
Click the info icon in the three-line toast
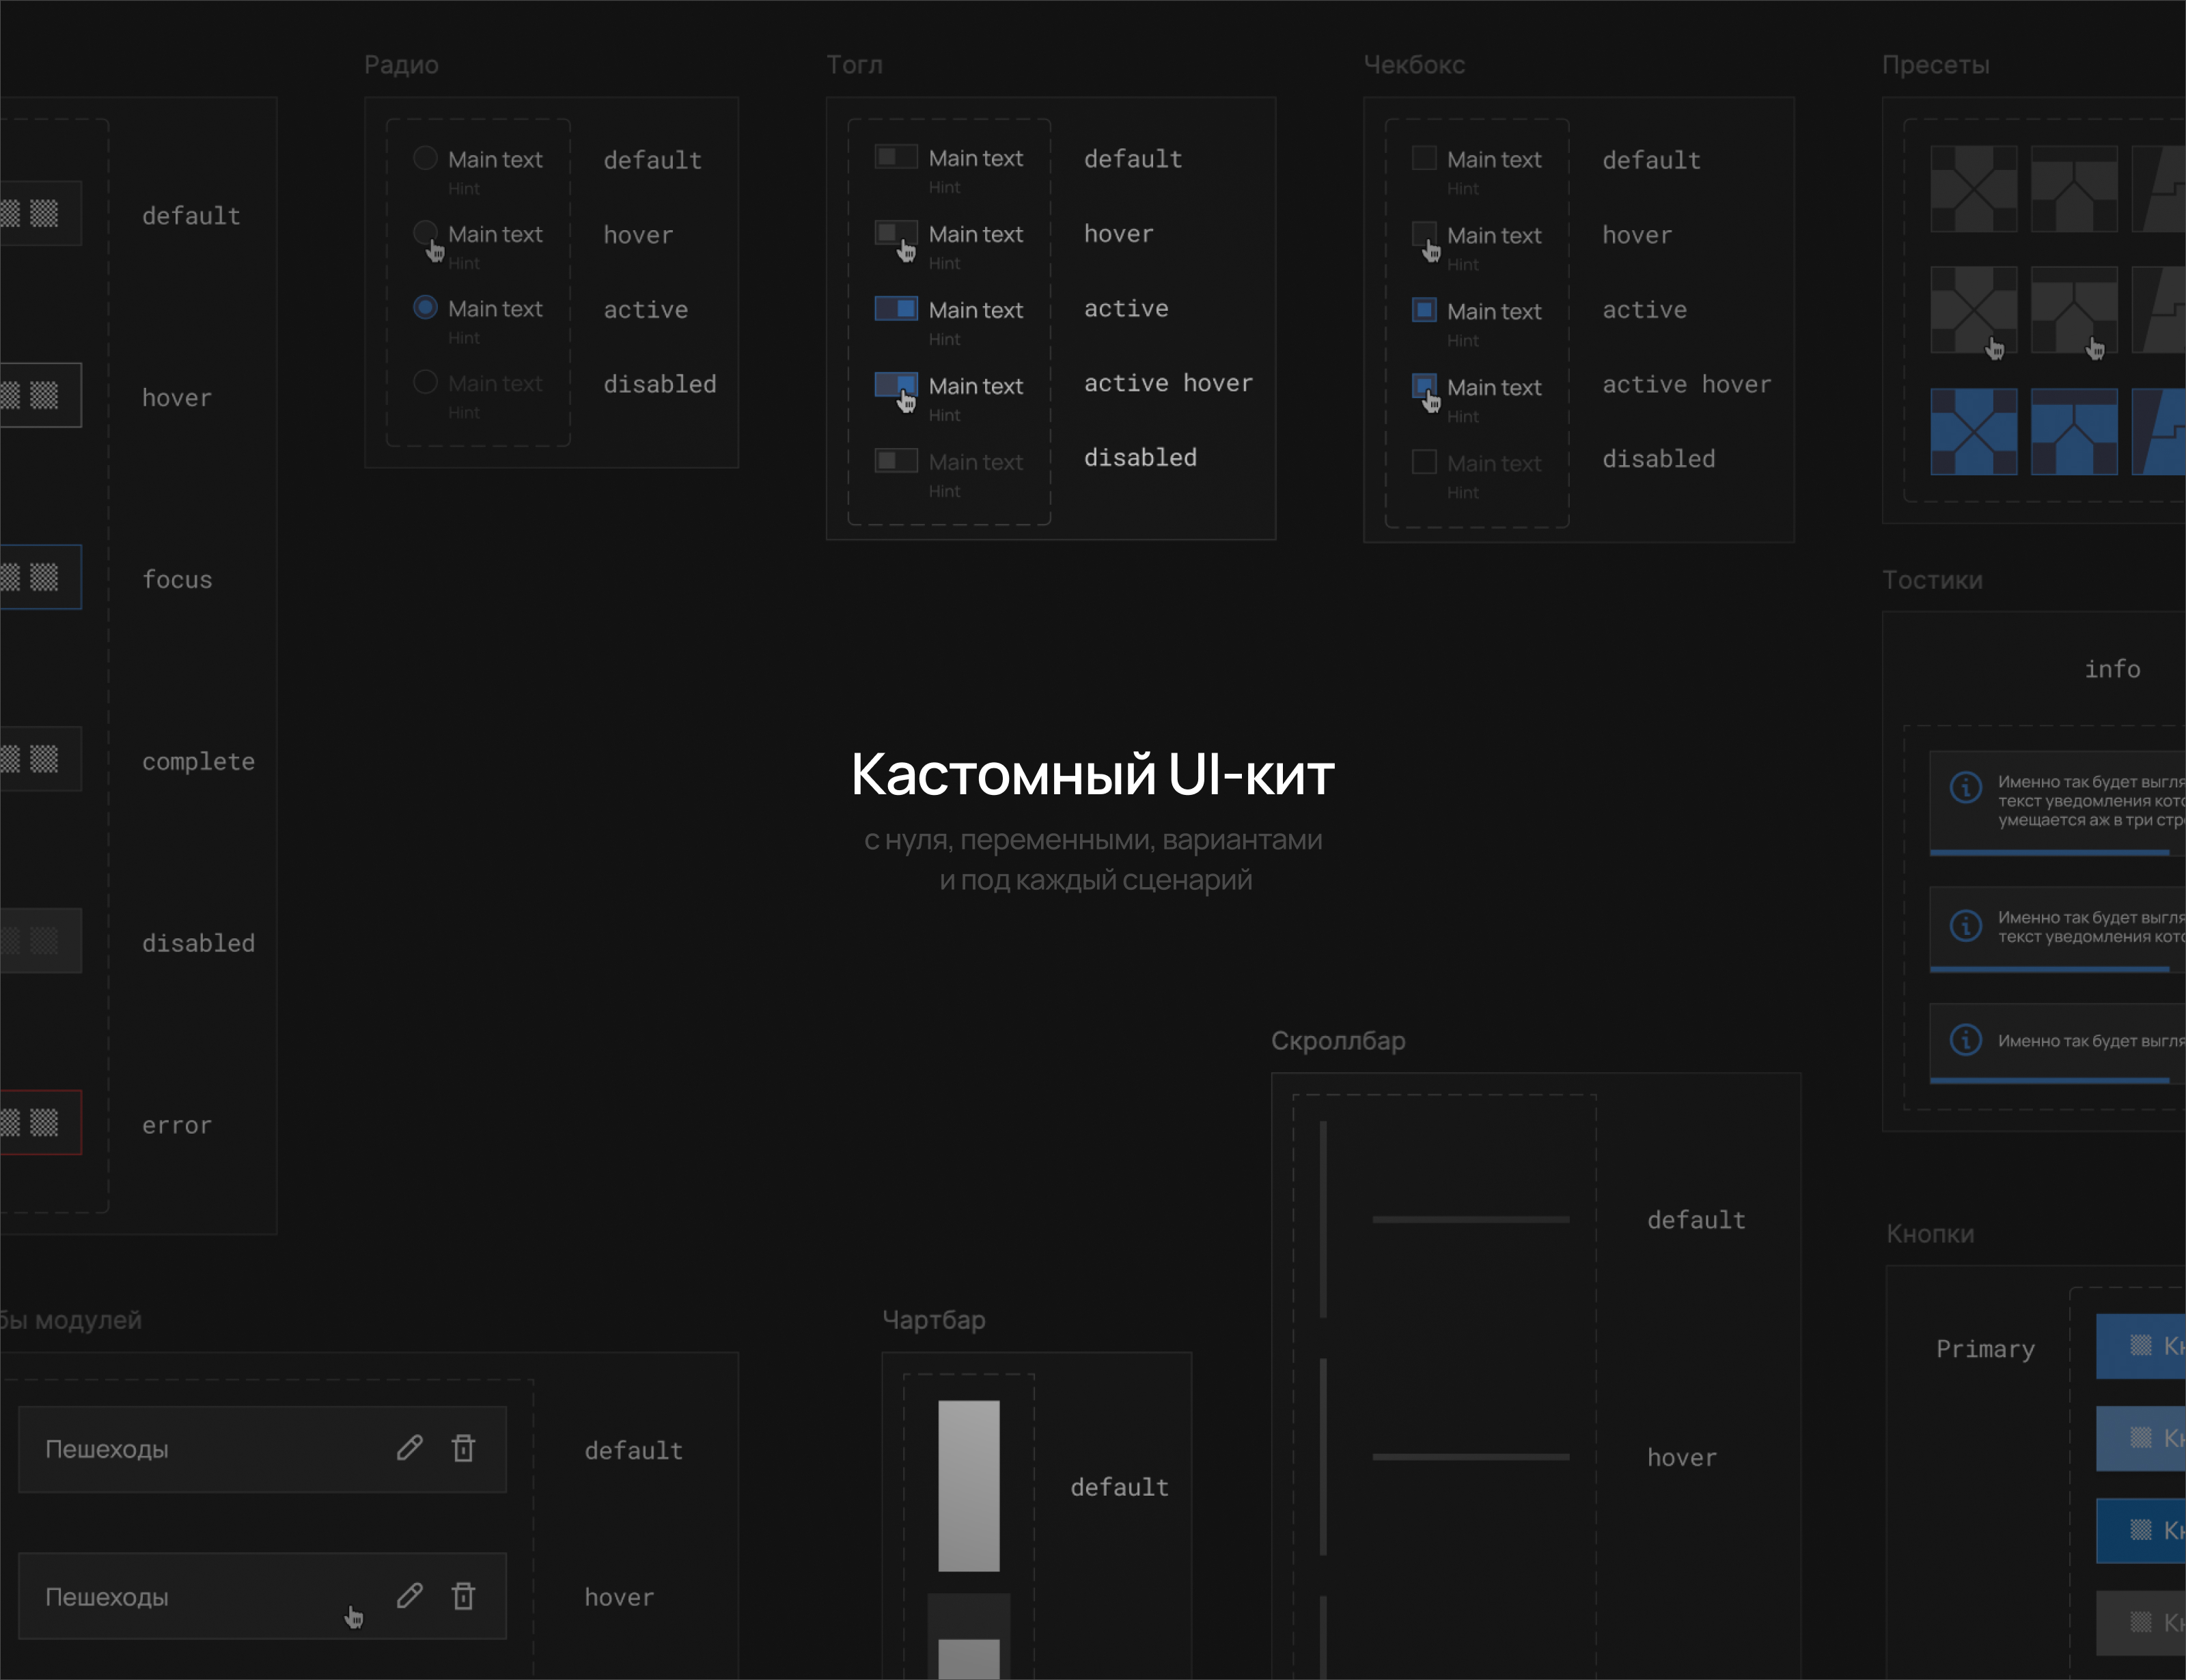1966,787
